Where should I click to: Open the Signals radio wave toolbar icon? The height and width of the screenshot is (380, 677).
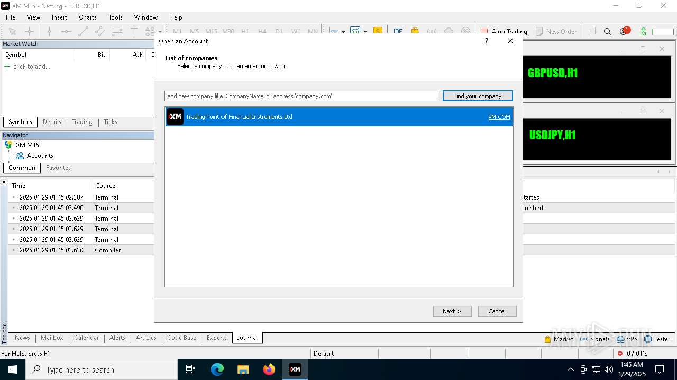click(432, 31)
